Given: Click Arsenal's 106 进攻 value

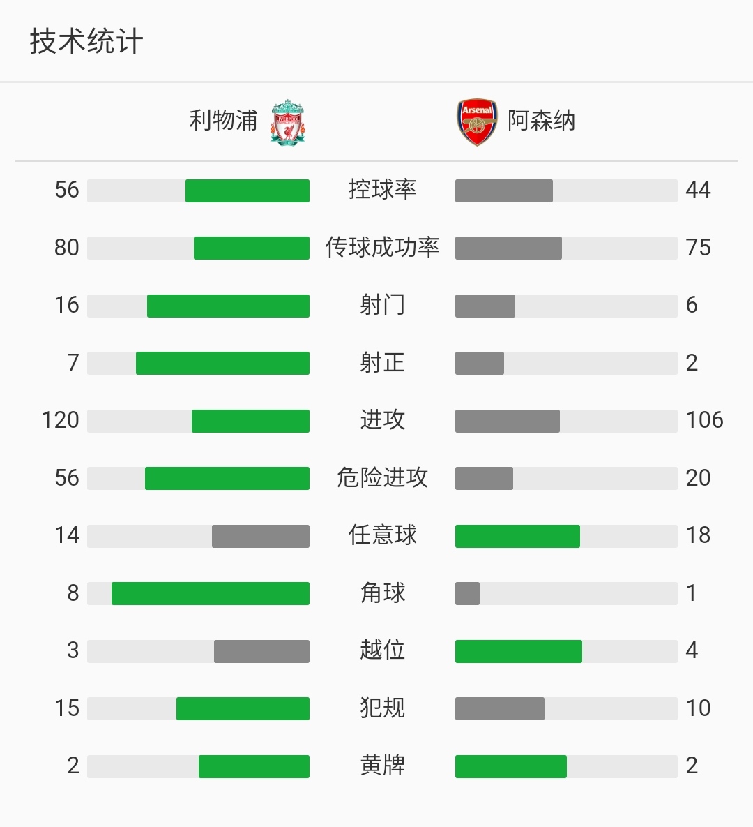Looking at the screenshot, I should click(x=704, y=420).
